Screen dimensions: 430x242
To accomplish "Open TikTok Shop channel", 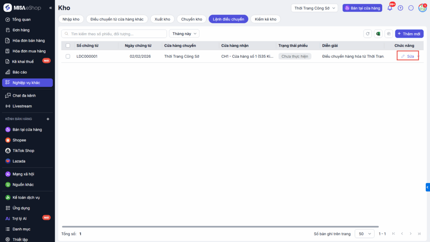I will pyautogui.click(x=24, y=151).
